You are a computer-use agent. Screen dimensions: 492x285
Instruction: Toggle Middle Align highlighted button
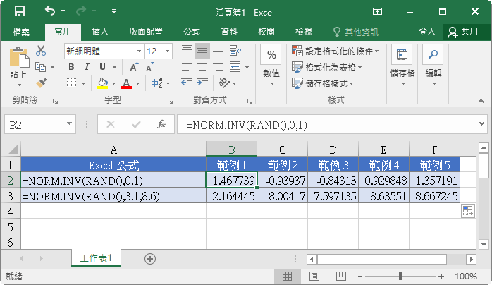coord(202,51)
